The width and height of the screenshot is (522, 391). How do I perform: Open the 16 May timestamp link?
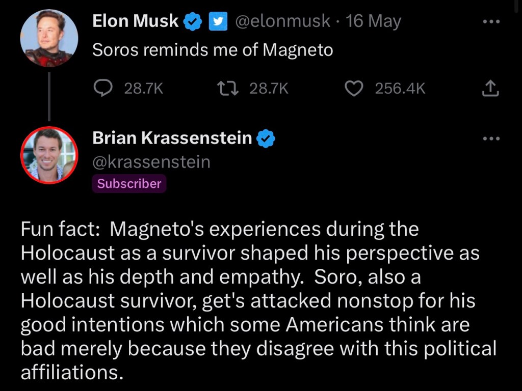pyautogui.click(x=373, y=21)
